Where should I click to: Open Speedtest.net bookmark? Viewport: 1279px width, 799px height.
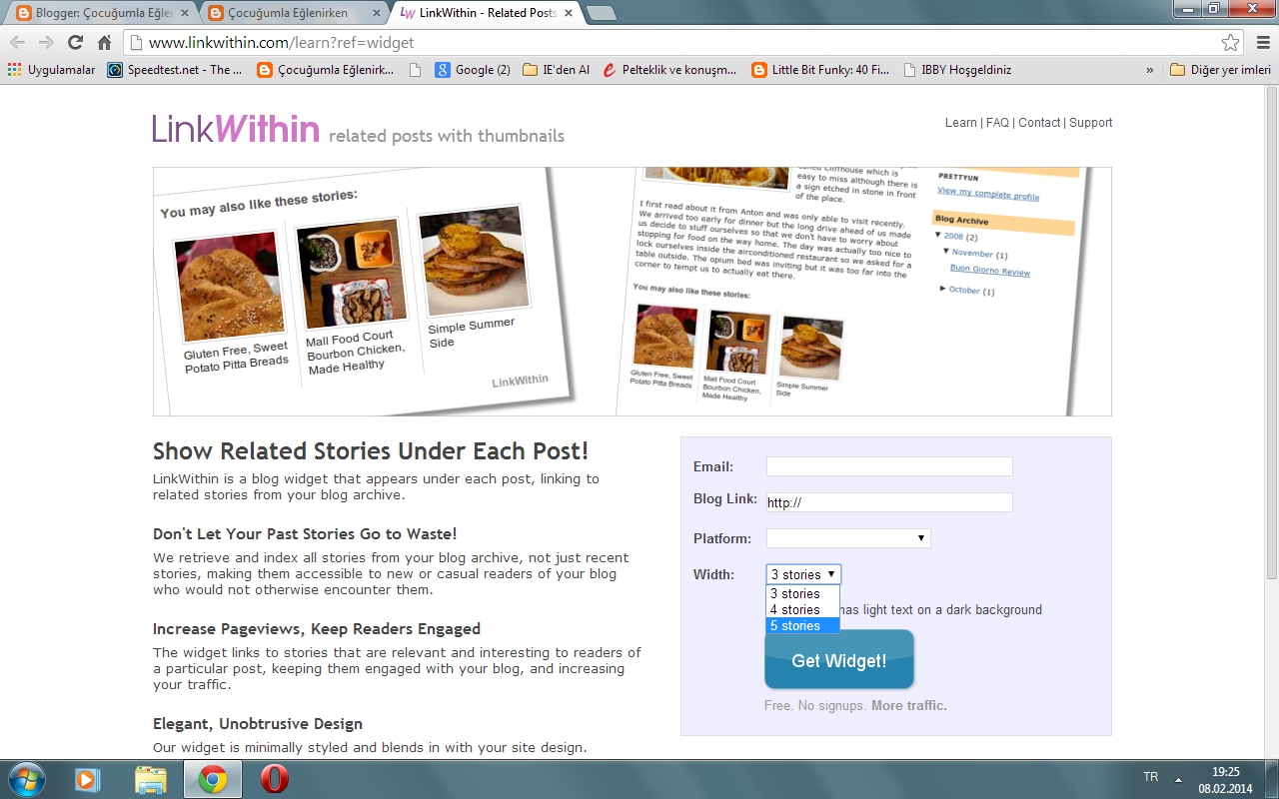click(x=175, y=70)
